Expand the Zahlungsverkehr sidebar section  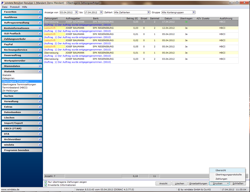click(x=22, y=39)
